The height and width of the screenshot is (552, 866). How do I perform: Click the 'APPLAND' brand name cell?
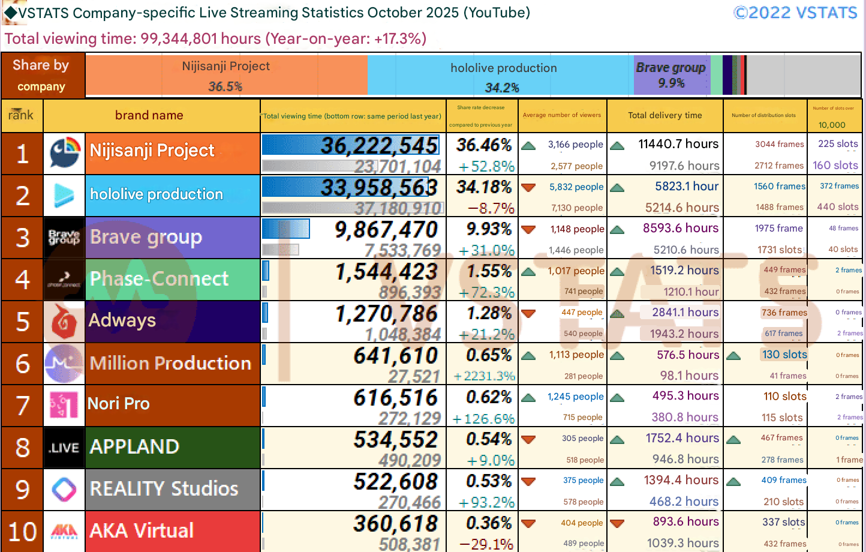(173, 448)
